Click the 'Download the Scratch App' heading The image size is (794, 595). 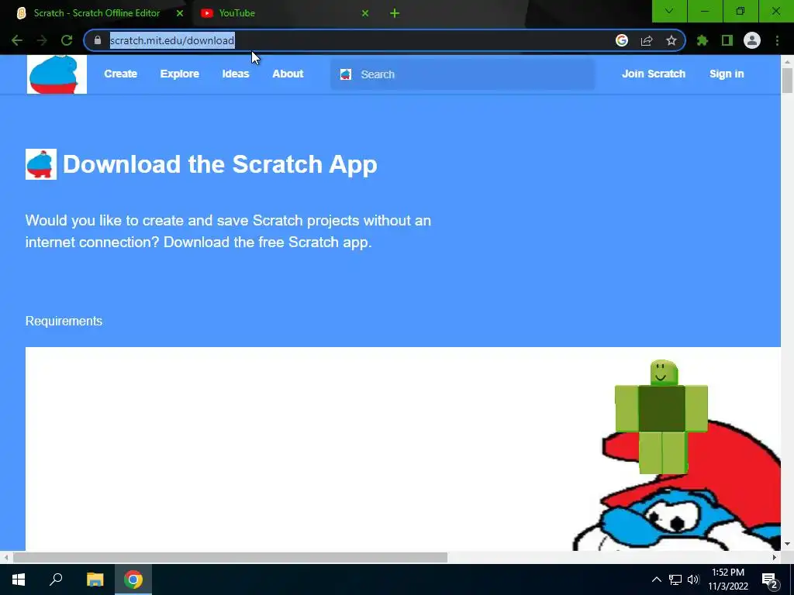coord(219,164)
